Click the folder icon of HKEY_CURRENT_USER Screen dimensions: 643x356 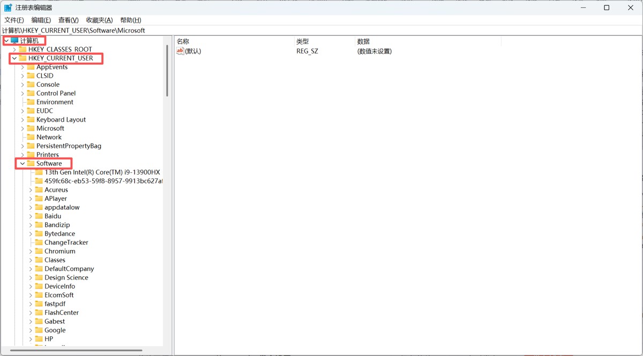tap(23, 58)
